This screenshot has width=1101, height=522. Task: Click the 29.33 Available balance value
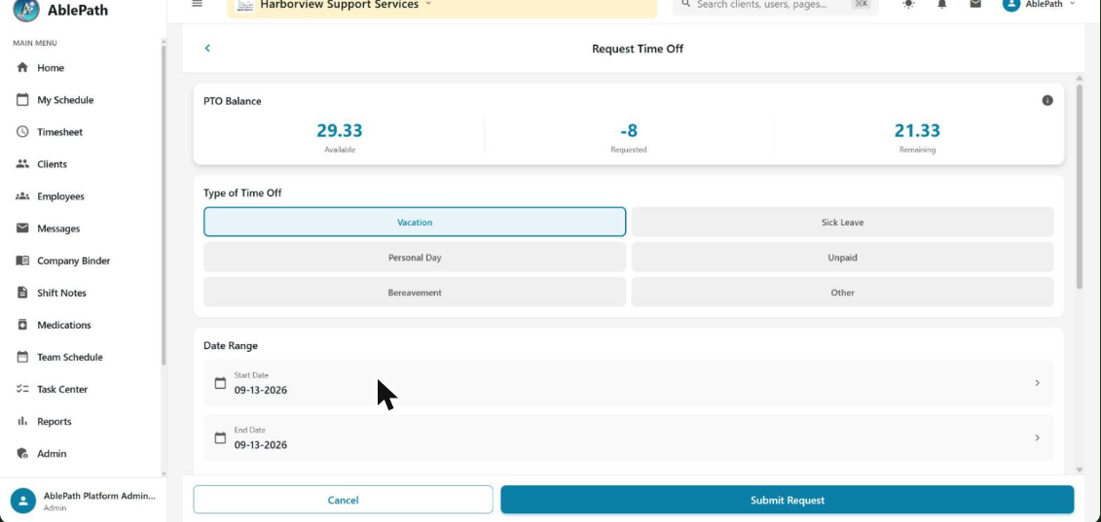[339, 130]
